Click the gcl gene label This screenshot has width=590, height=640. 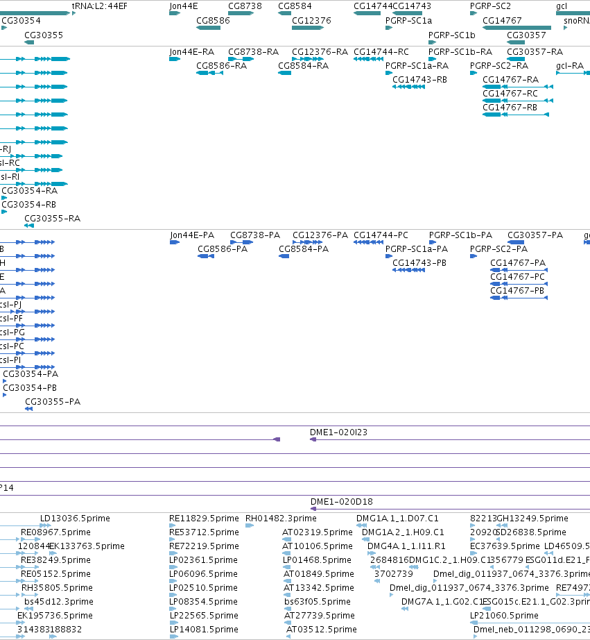click(562, 6)
